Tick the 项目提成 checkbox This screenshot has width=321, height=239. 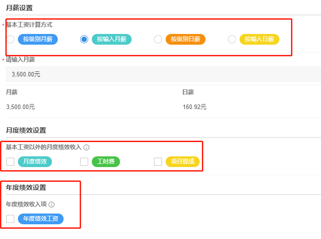coord(158,162)
